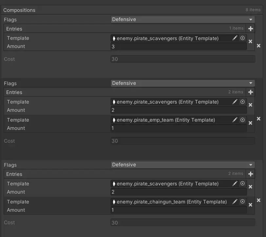Edit first composition's pirate_scavengers template with pencil
Image resolution: width=266 pixels, height=237 pixels.
click(x=235, y=38)
